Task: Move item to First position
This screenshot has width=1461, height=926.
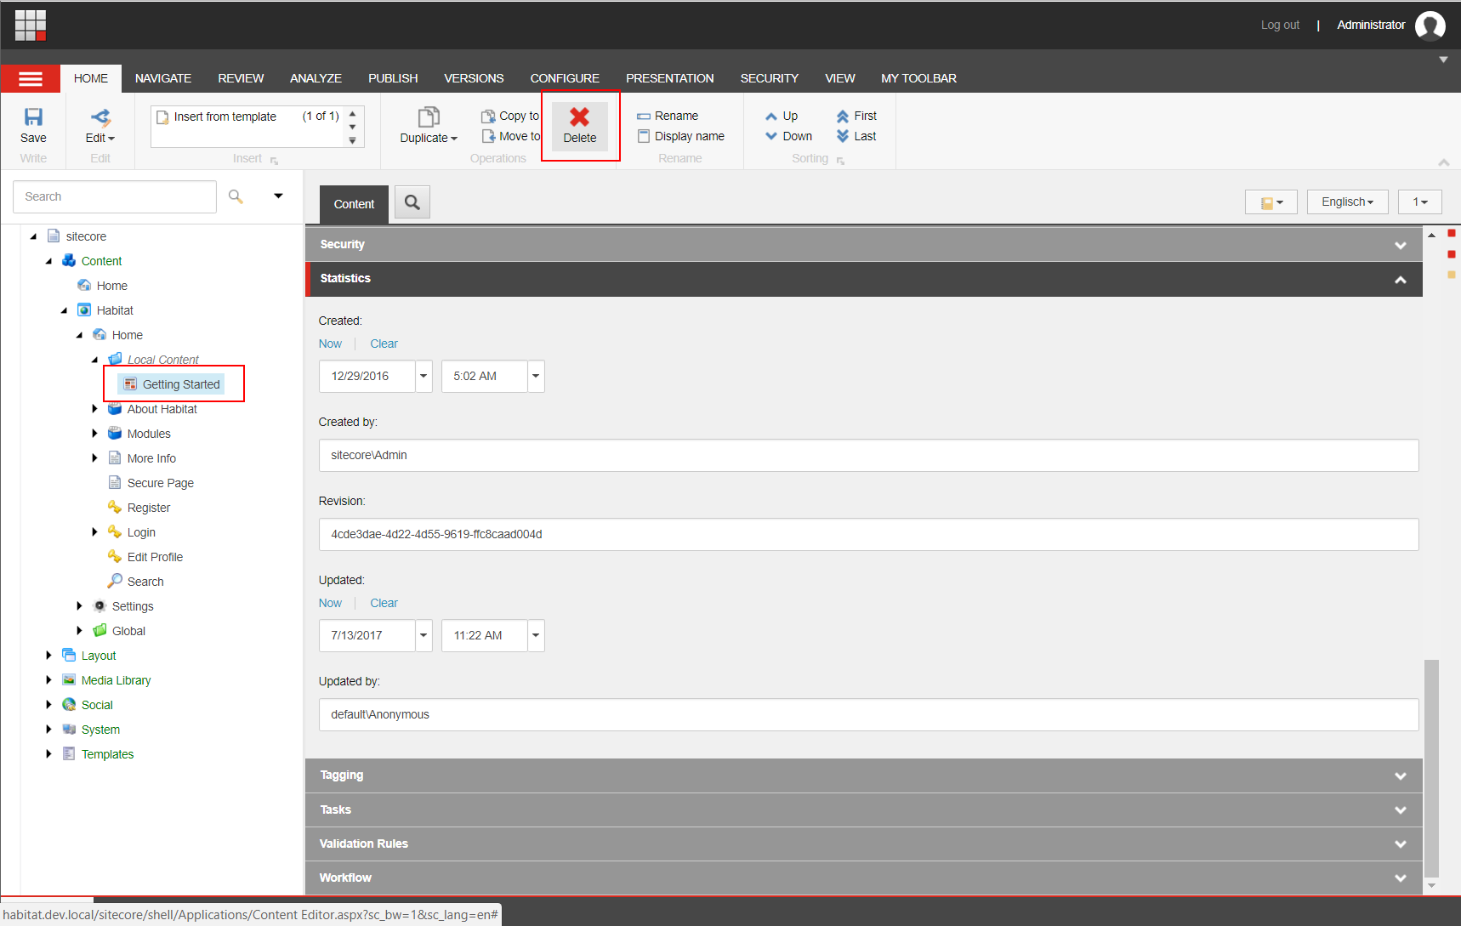Action: pyautogui.click(x=856, y=116)
